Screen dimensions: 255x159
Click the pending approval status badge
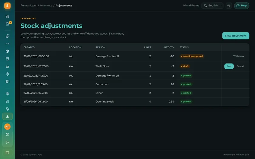[192, 56]
